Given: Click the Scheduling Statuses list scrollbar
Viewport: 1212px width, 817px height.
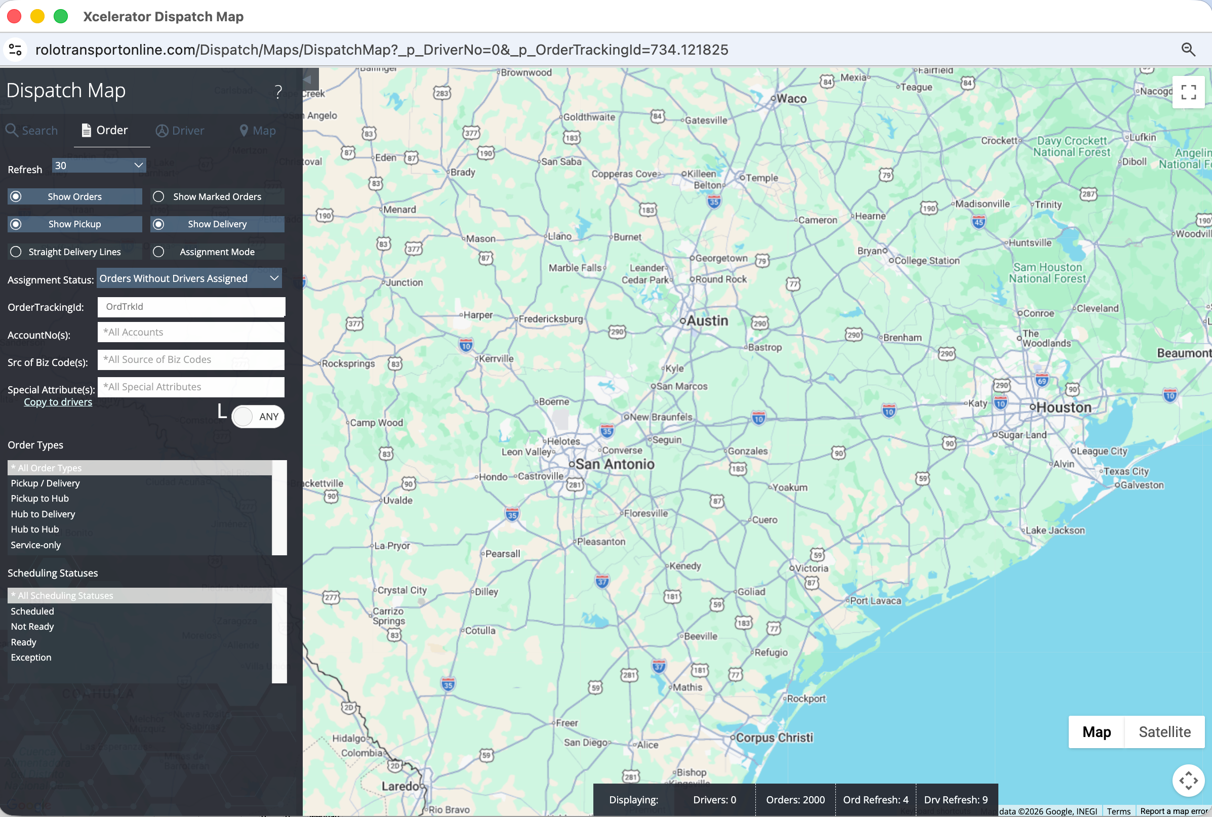Looking at the screenshot, I should 279,635.
